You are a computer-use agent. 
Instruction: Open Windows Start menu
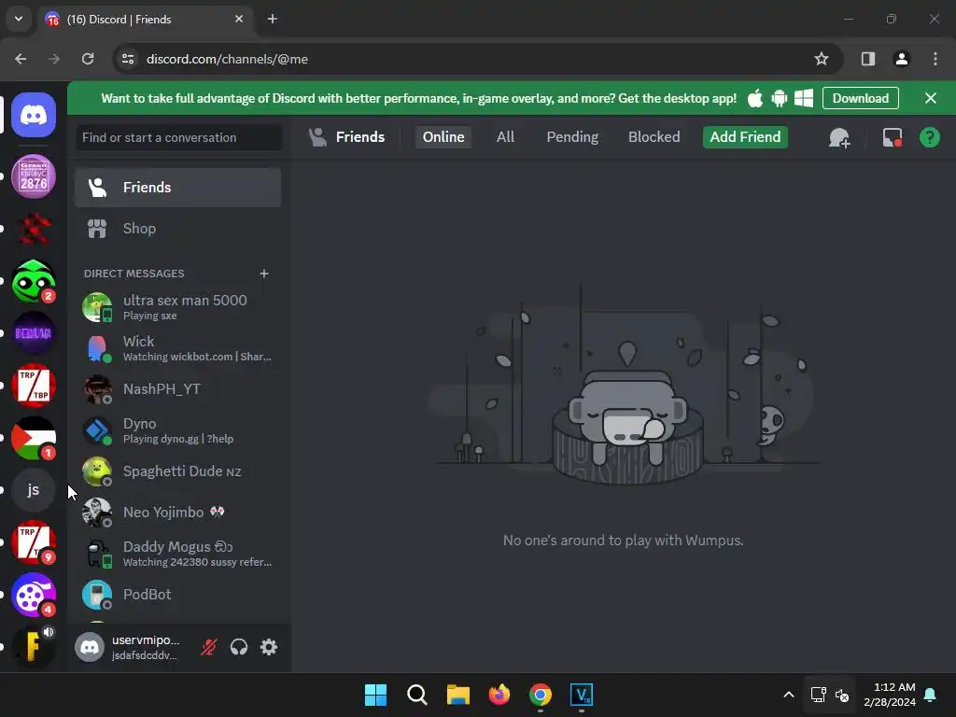(x=375, y=695)
